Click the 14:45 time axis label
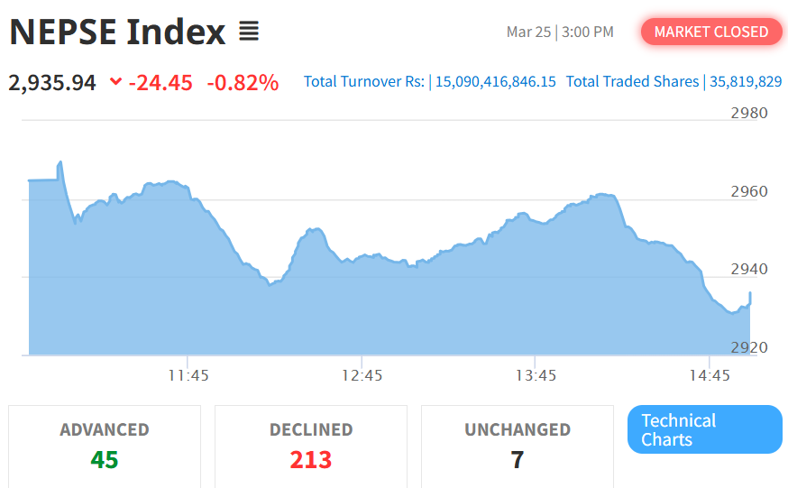 [710, 374]
